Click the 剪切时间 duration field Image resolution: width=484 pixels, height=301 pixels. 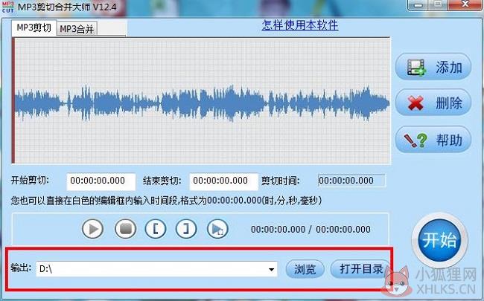pyautogui.click(x=351, y=181)
